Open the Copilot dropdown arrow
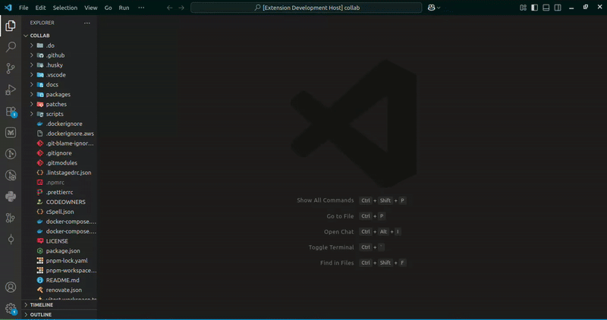This screenshot has height=320, width=607. pyautogui.click(x=439, y=8)
